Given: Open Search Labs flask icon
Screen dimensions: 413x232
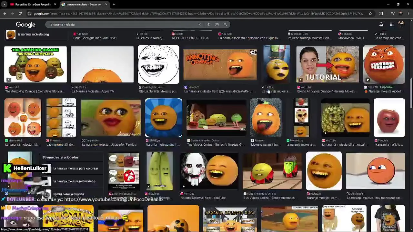Looking at the screenshot, I should point(381,24).
